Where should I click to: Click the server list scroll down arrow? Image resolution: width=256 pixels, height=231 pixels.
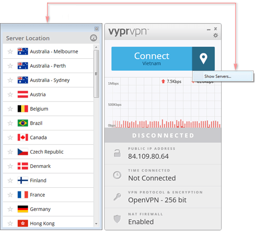point(96,224)
